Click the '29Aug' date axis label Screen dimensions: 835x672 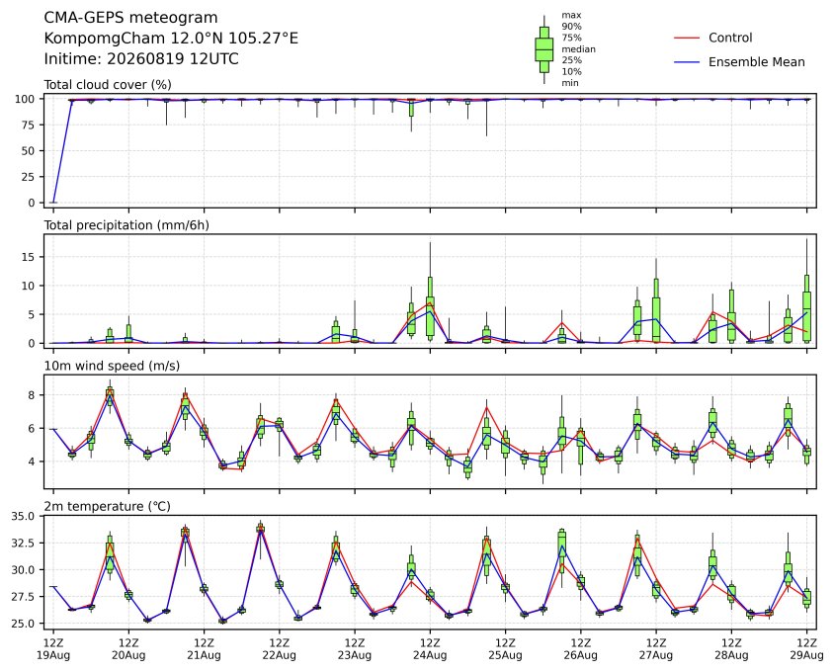(x=806, y=655)
